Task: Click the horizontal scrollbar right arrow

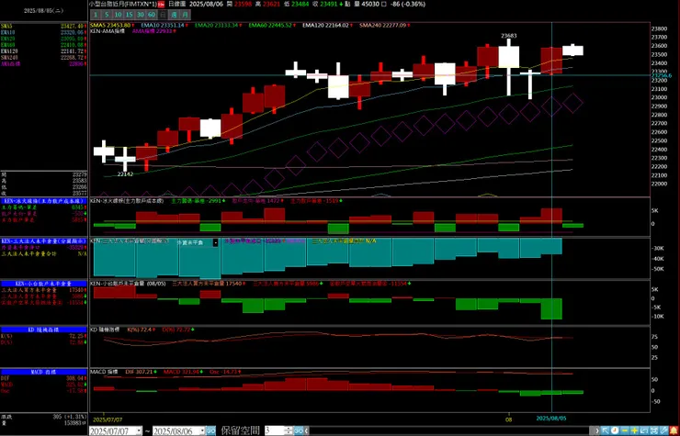Action: tap(597, 430)
